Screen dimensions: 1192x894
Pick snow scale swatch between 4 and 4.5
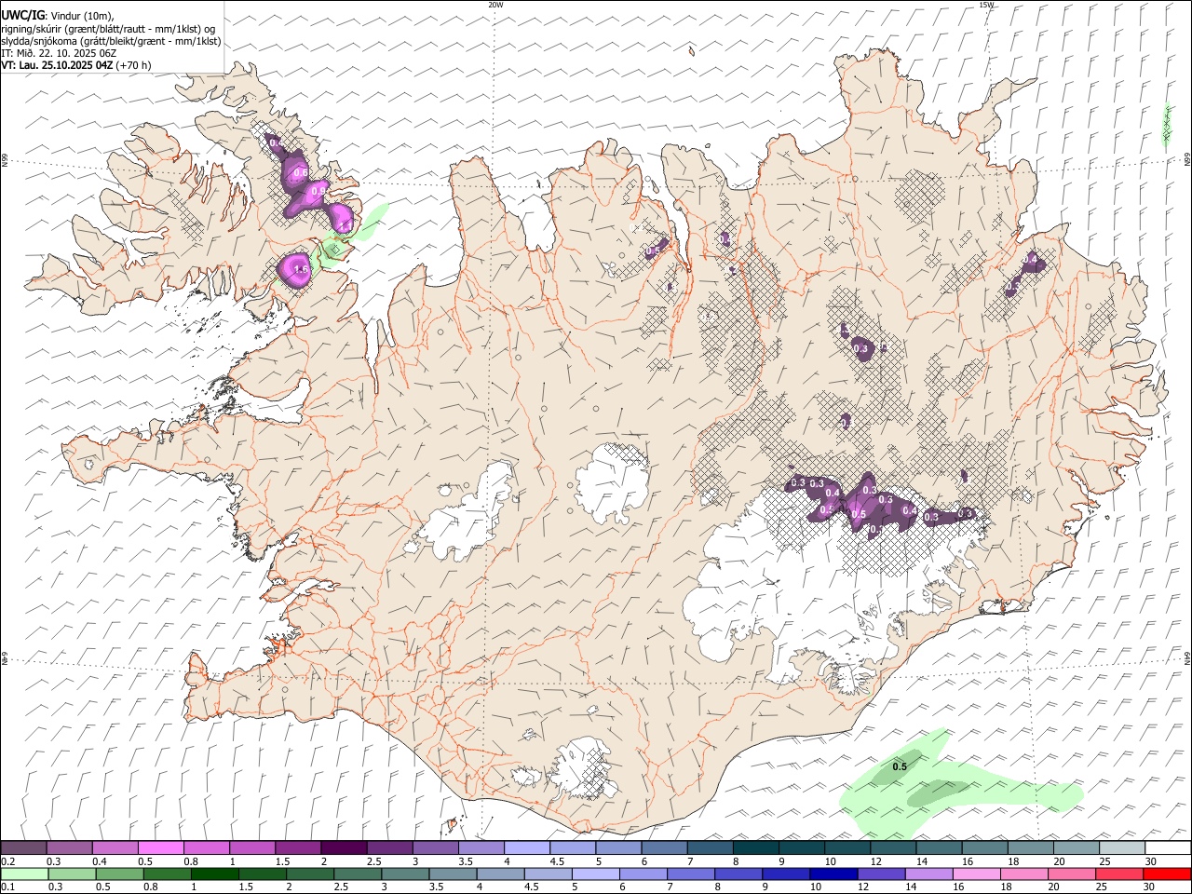pos(526,848)
